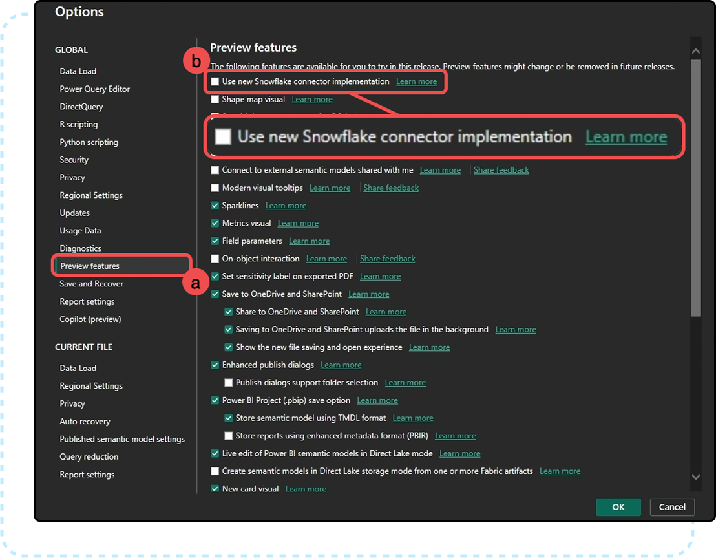Screen dimensions: 716x558
Task: Select Query reduction section
Action: coord(89,457)
